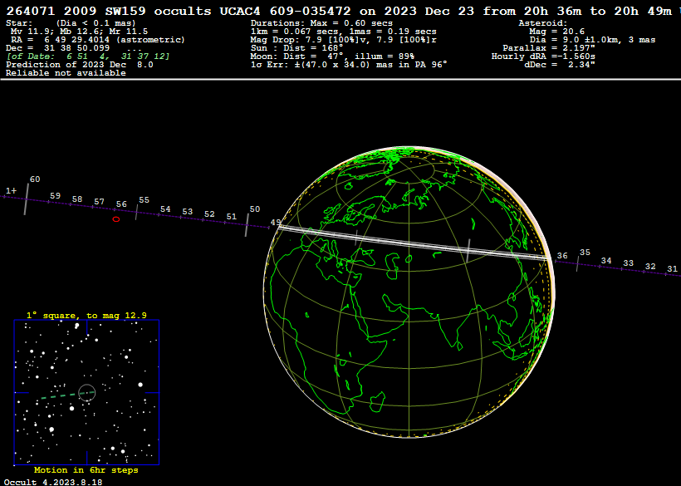Click time label '35' on path

point(585,252)
